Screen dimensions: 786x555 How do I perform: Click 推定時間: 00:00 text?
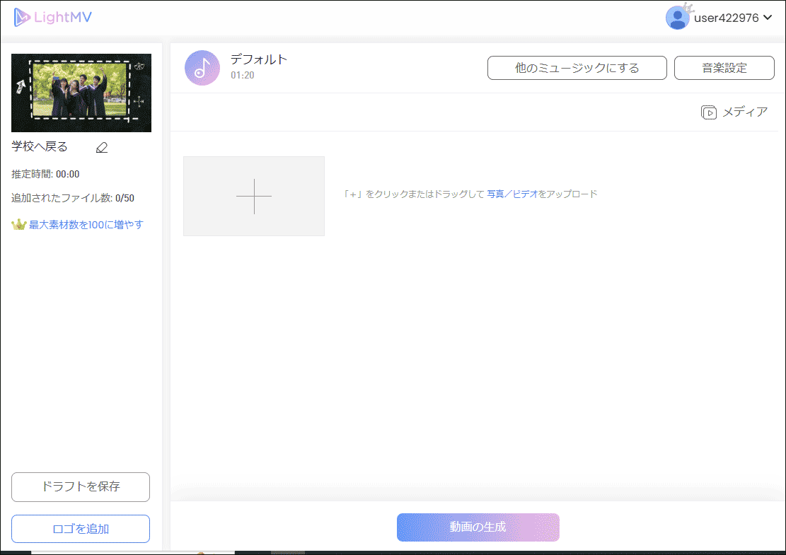click(45, 175)
